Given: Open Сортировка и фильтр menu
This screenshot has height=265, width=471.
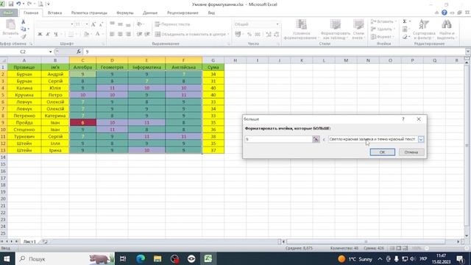Looking at the screenshot, I should (x=424, y=29).
